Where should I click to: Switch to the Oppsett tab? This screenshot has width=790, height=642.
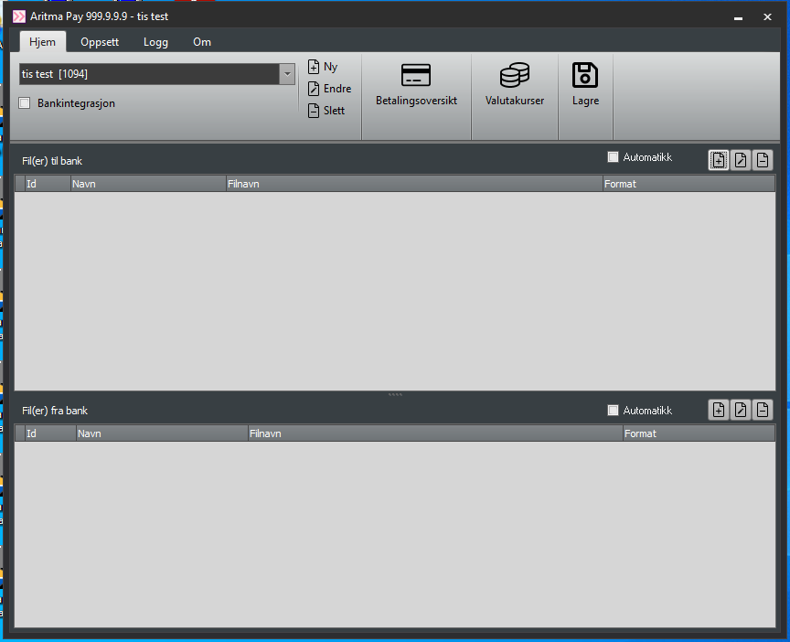100,42
